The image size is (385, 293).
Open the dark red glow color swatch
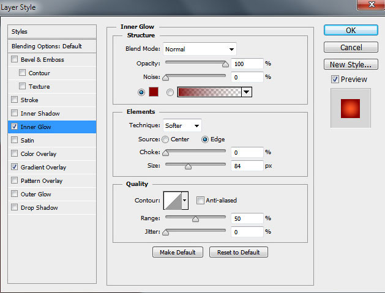pos(154,92)
